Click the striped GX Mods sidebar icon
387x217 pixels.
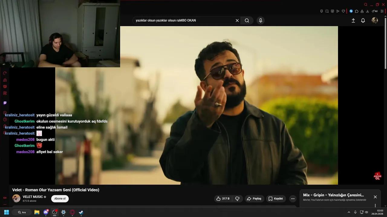point(5,86)
